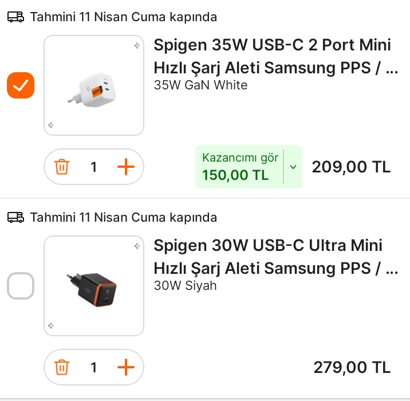
Task: Expand the Kazancını gör chevron arrow
Action: pyautogui.click(x=293, y=167)
